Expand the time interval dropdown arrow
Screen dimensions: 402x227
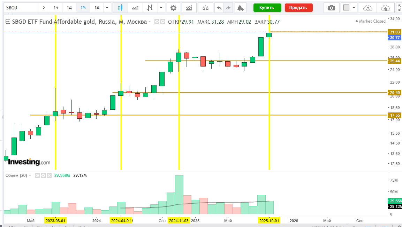pos(107,8)
